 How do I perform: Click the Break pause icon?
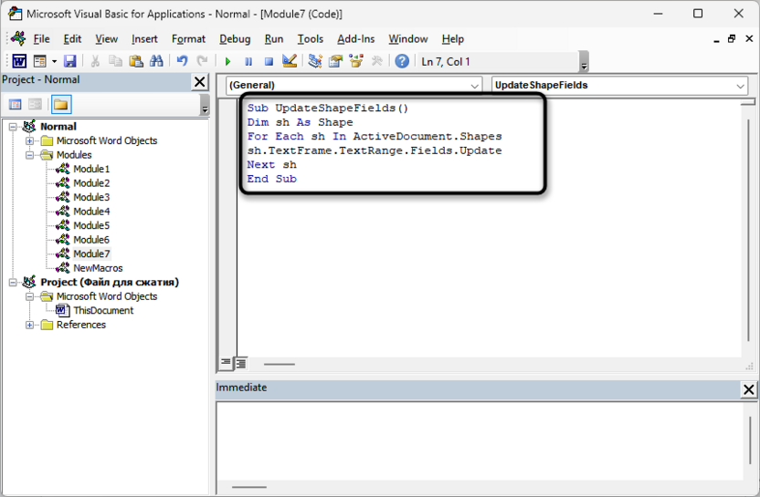point(248,61)
